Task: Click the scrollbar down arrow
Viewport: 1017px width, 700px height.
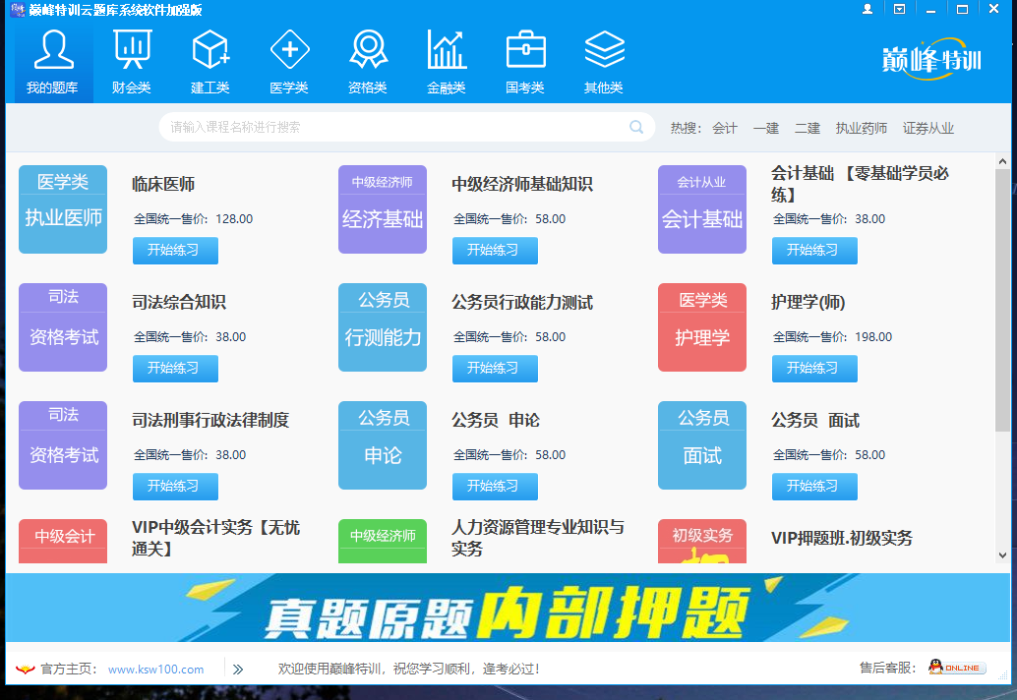Action: pyautogui.click(x=1002, y=555)
